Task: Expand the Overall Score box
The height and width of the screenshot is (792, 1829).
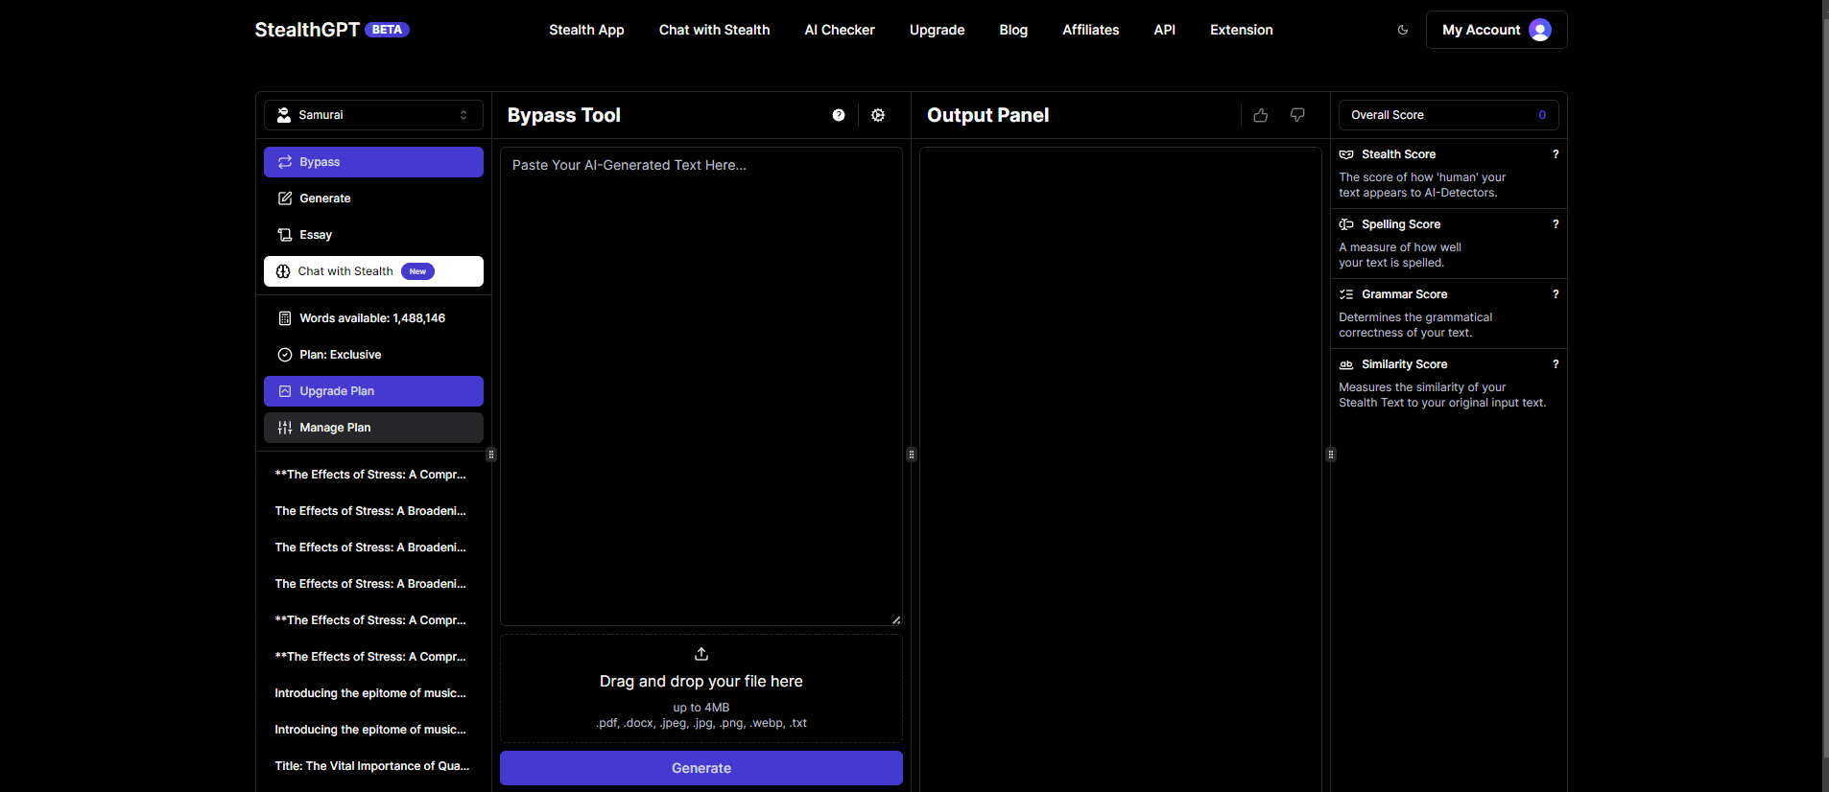Action: click(1448, 115)
